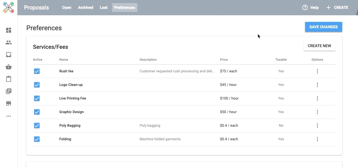358x168 pixels.
Task: Click the app logo at top left
Action: pyautogui.click(x=9, y=7)
